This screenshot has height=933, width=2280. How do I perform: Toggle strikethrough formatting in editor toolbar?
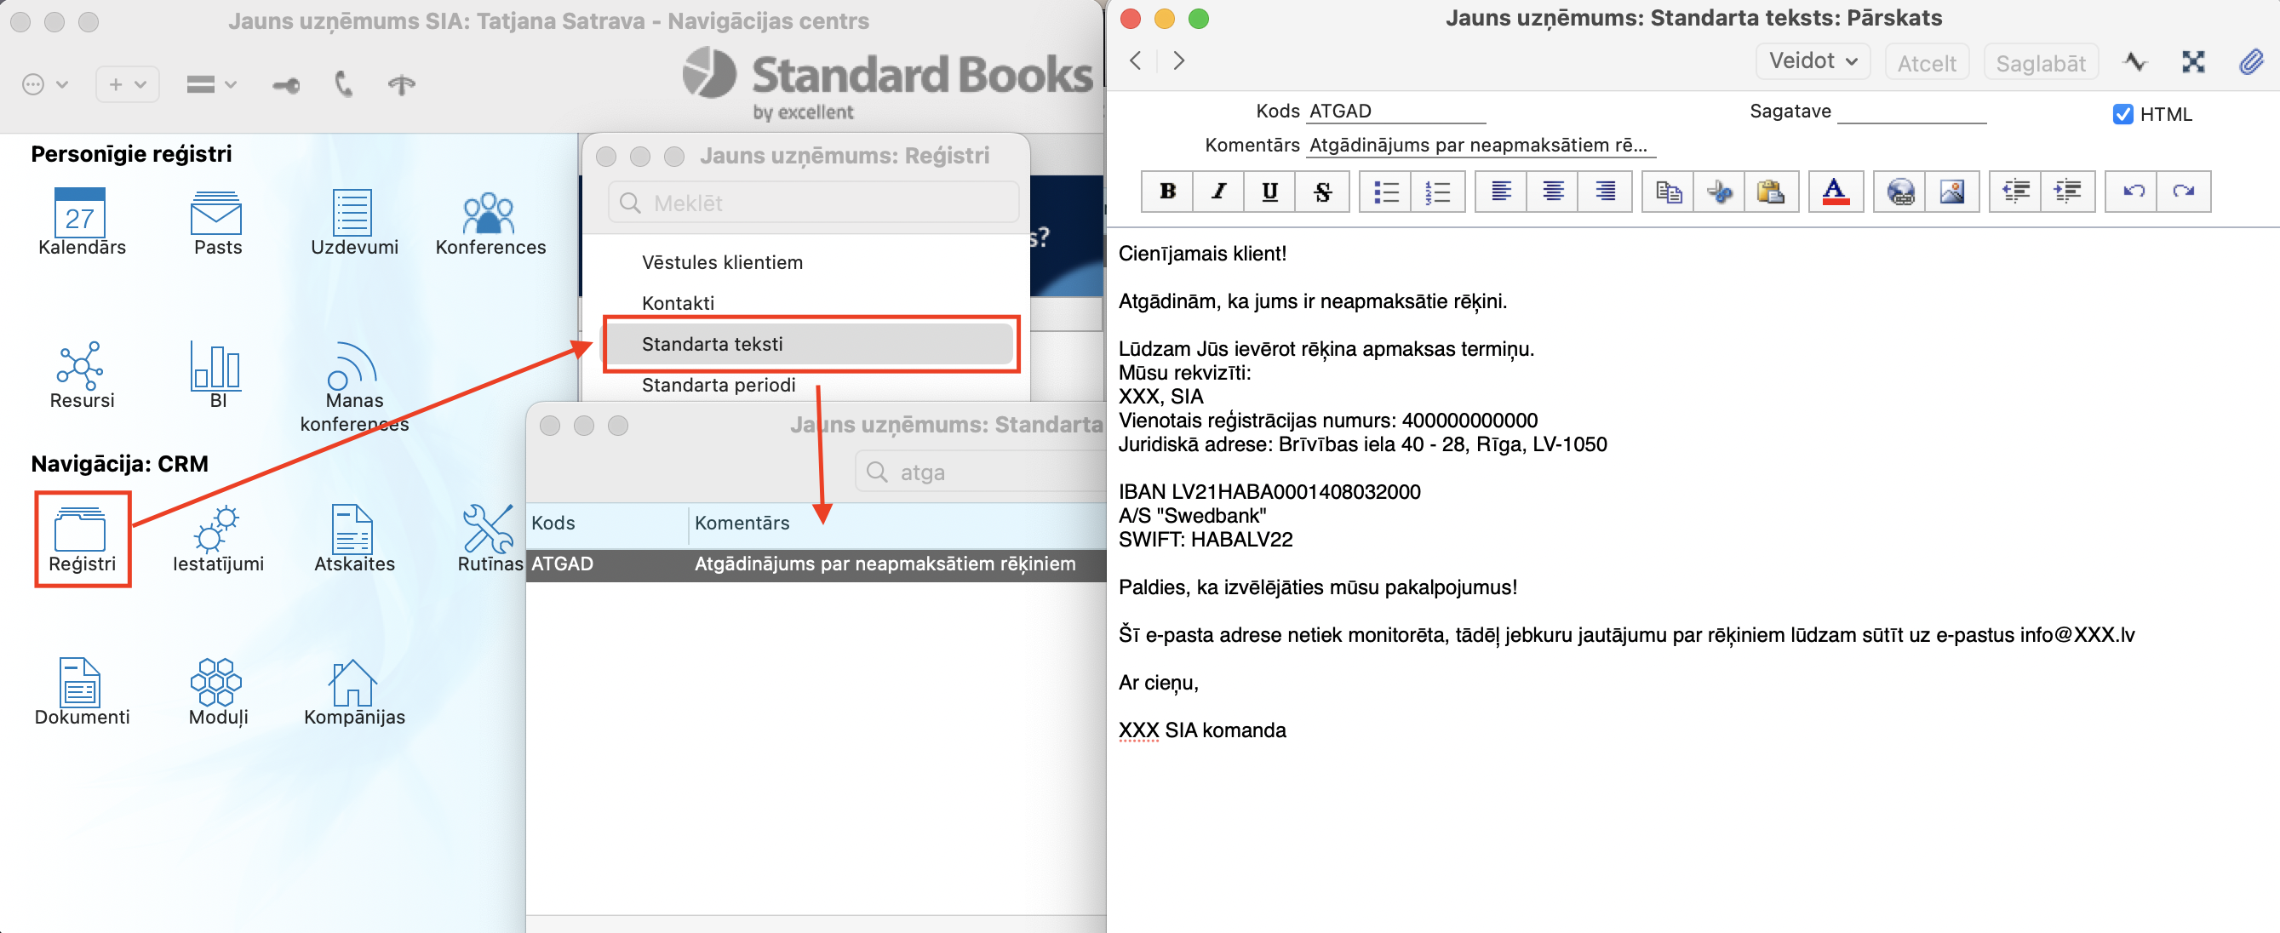[1322, 192]
